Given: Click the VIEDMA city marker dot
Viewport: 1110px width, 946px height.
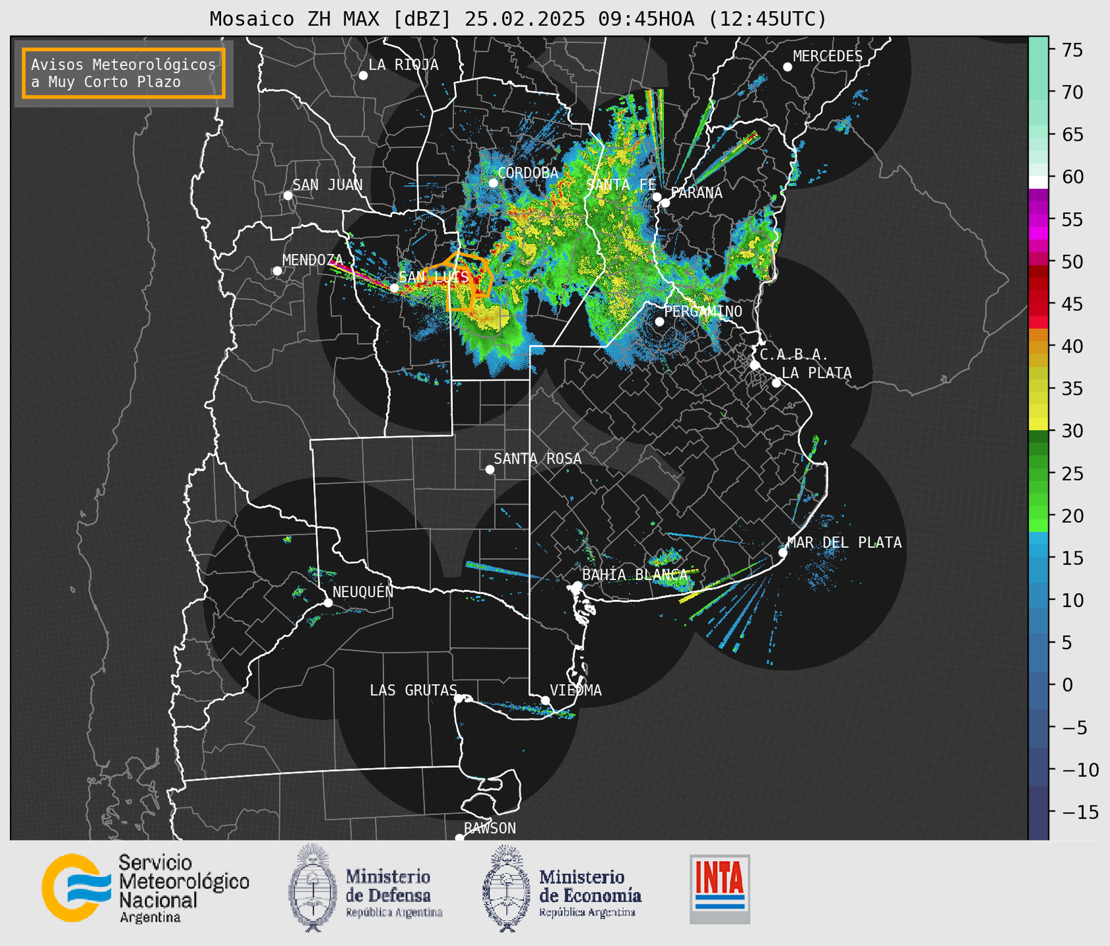Looking at the screenshot, I should point(545,700).
